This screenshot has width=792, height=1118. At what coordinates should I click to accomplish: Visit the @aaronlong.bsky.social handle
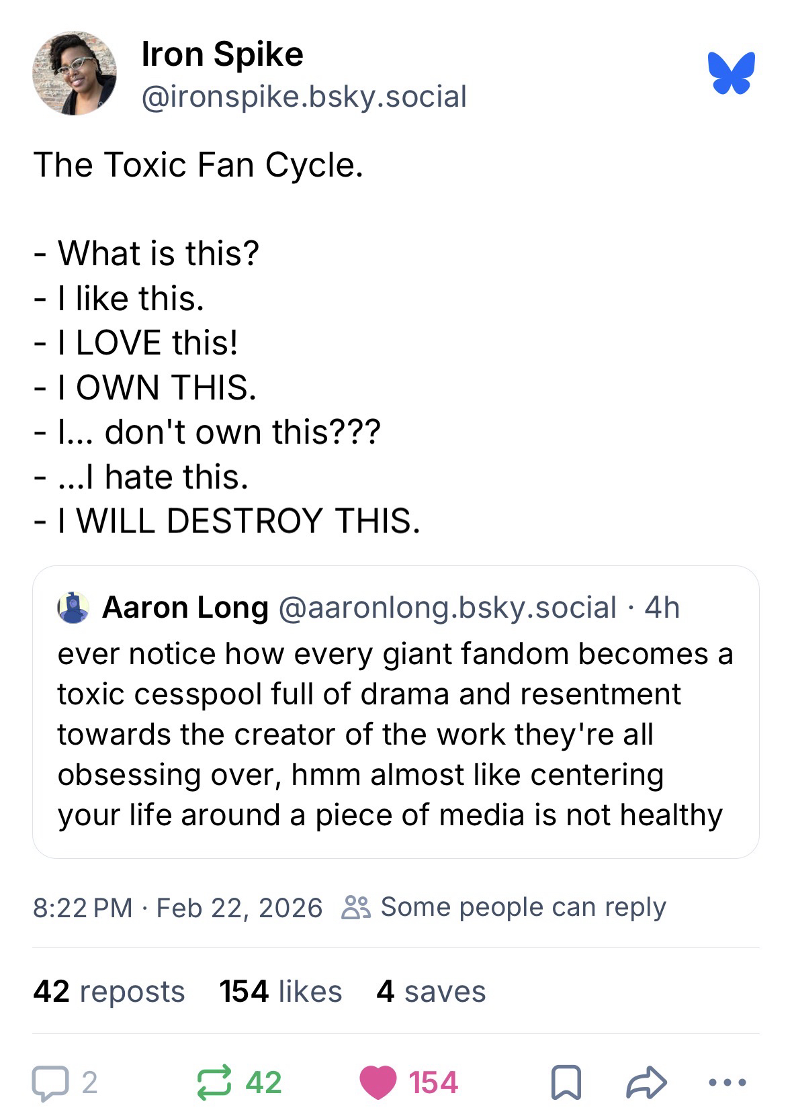[x=447, y=608]
